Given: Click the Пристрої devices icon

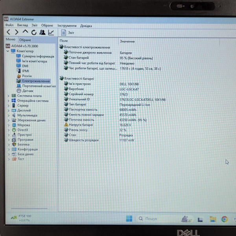Looking at the screenshot, I should pos(14,135).
